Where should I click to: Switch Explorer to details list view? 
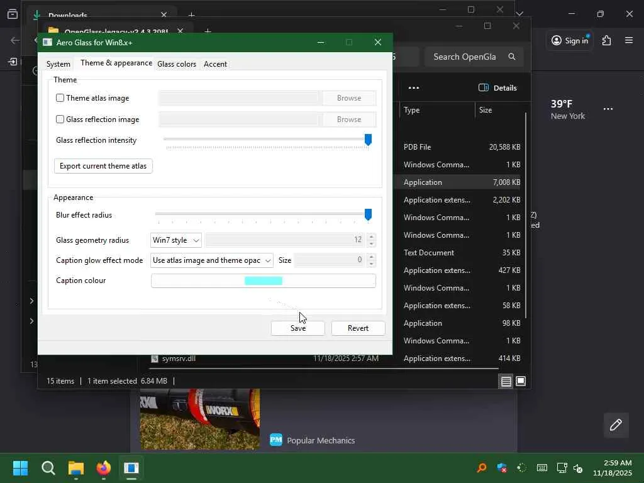pos(506,382)
